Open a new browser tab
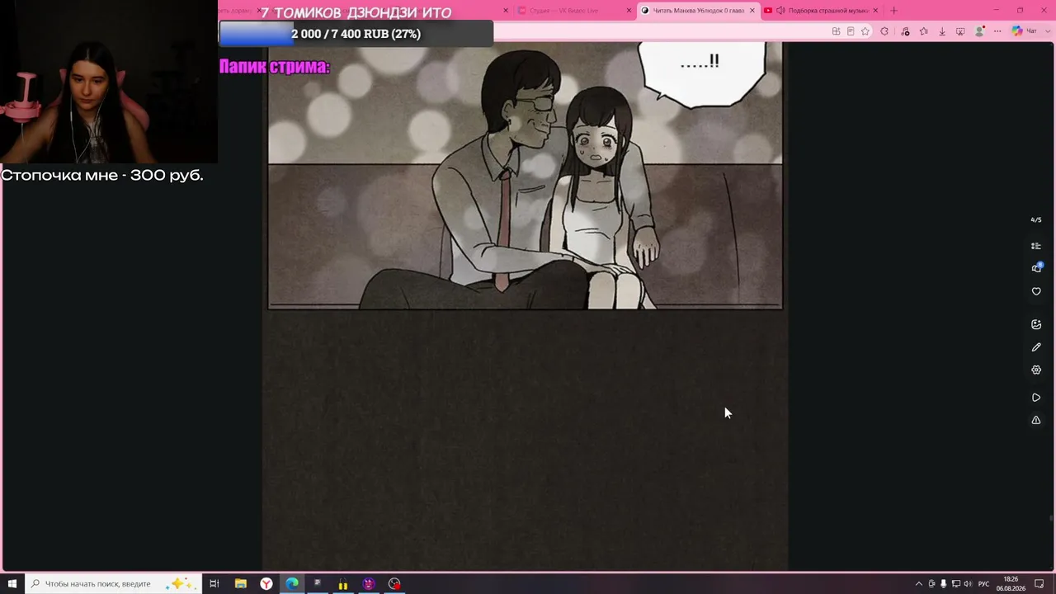 (893, 11)
